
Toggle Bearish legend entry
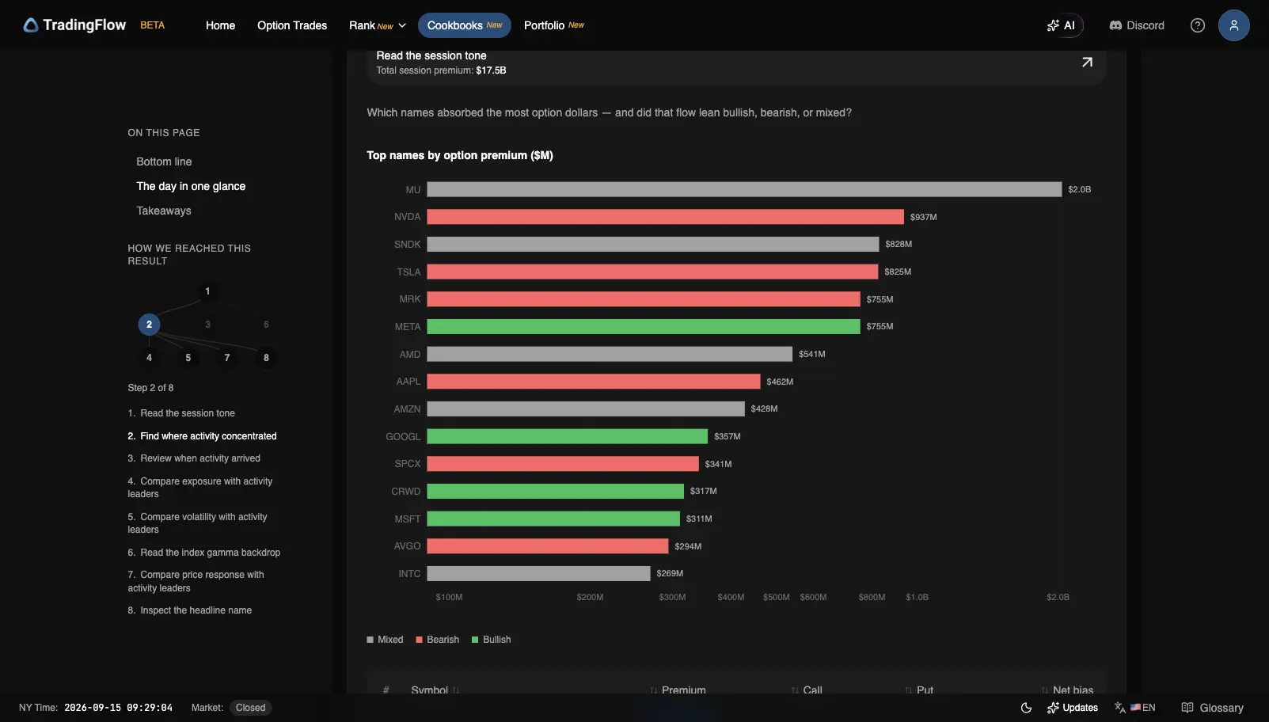coord(437,640)
